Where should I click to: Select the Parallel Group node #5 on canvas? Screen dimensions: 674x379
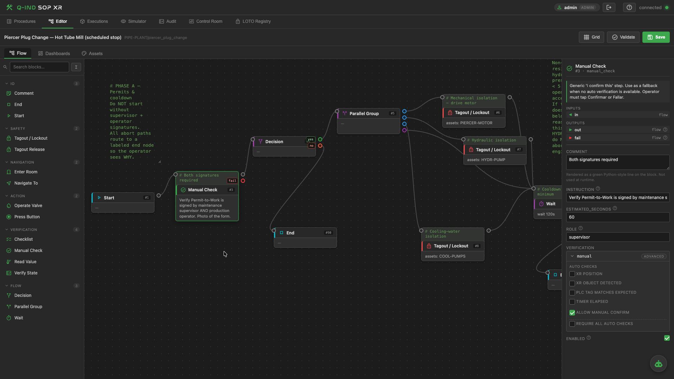pos(369,121)
